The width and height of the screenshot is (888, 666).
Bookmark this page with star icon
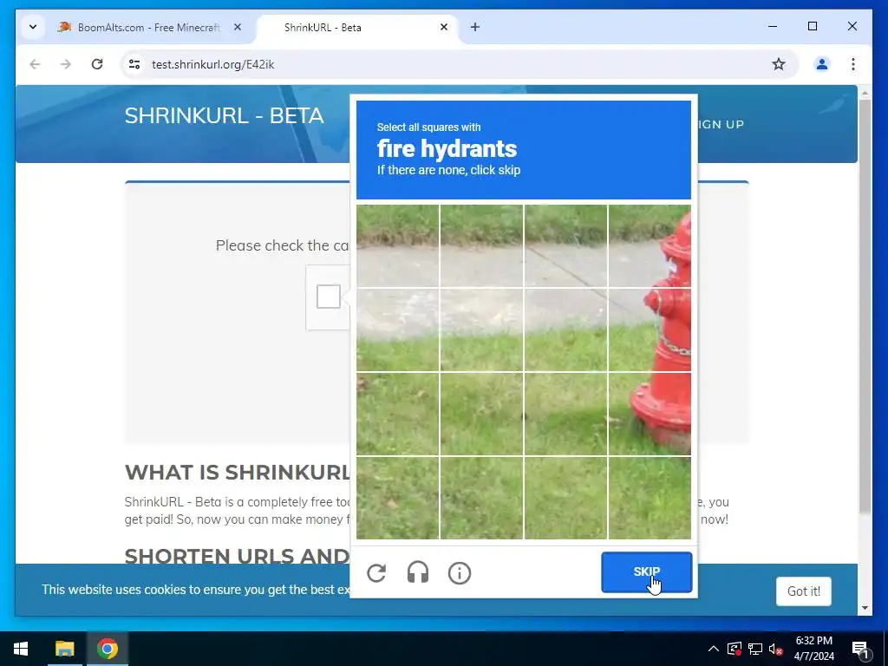tap(779, 64)
